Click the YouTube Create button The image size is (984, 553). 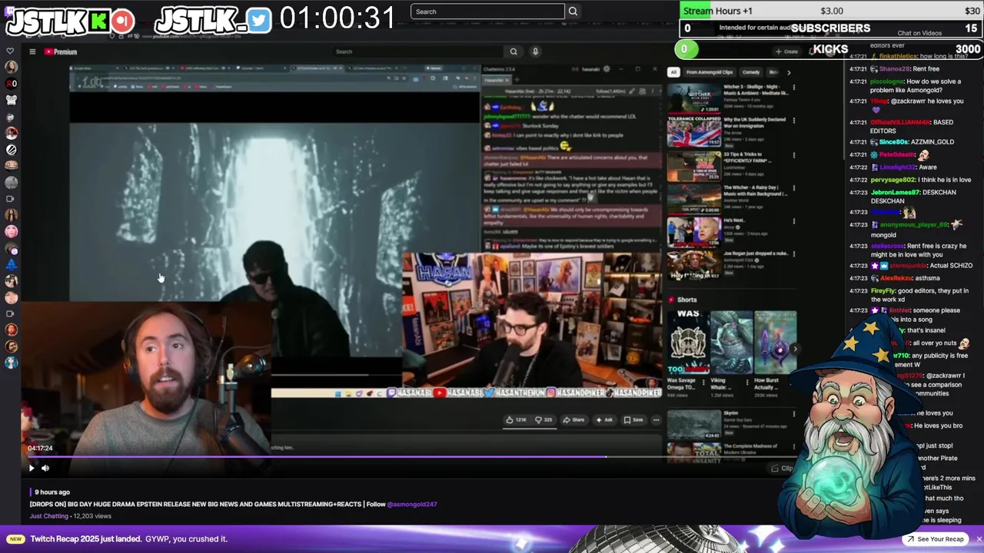788,51
